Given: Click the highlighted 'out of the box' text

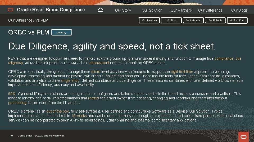Looking at the screenshot, I should [x=57, y=111].
